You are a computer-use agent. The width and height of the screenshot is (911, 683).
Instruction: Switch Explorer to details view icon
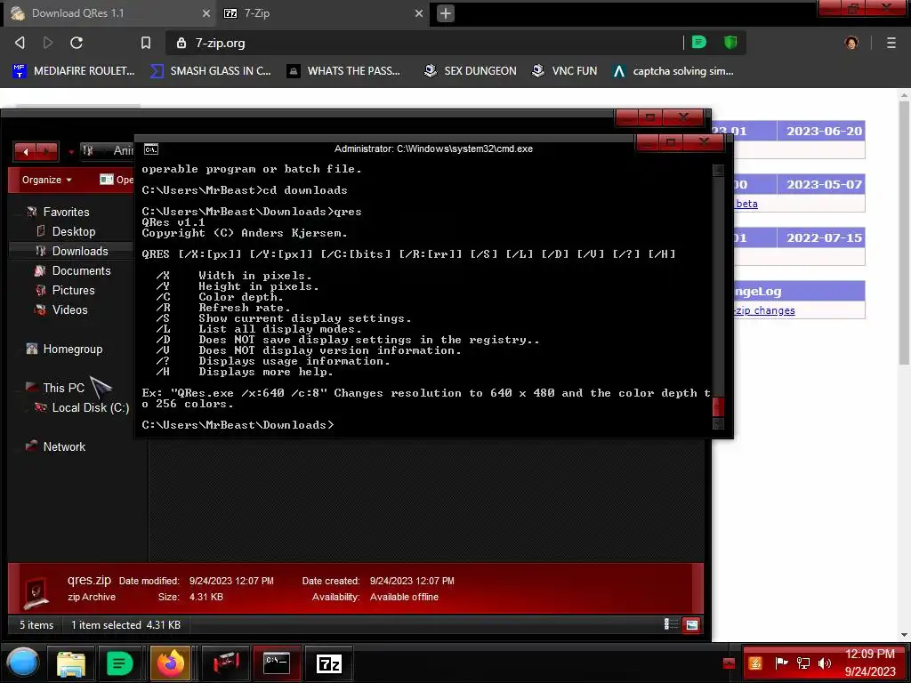pyautogui.click(x=671, y=624)
